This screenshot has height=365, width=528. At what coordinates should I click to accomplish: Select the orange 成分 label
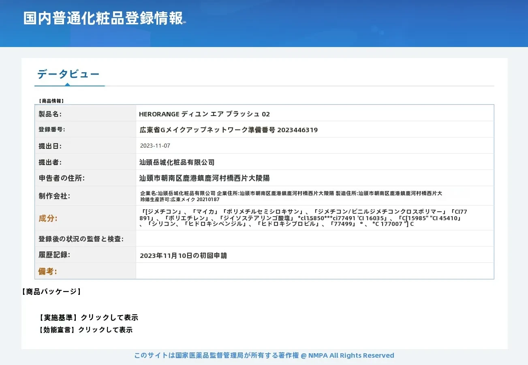[48, 218]
